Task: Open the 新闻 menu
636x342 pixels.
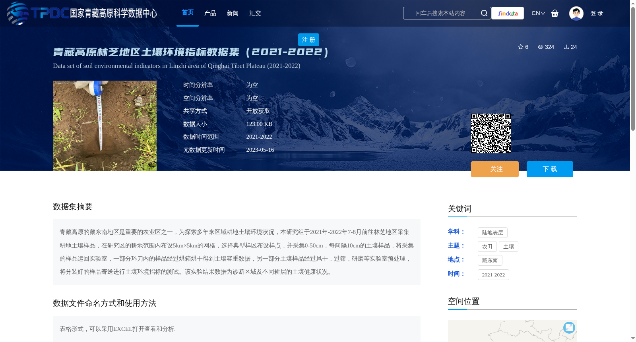Action: [x=233, y=13]
